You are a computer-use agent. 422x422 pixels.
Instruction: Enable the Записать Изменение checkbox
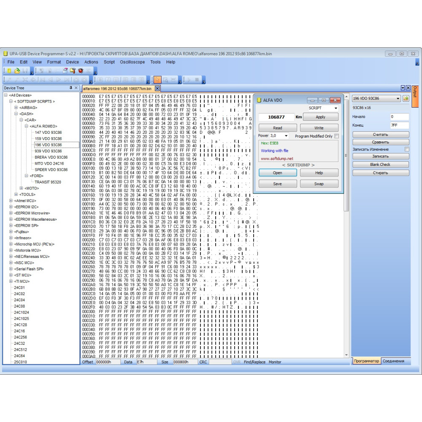407,149
